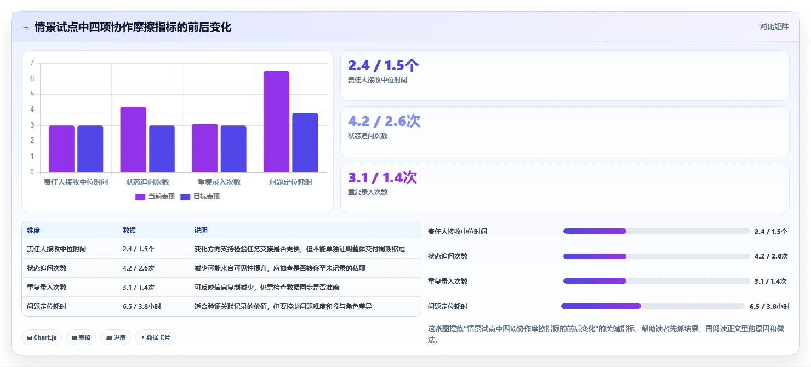
Task: Toggle the 目标表现 legend swatch
Action: (185, 197)
